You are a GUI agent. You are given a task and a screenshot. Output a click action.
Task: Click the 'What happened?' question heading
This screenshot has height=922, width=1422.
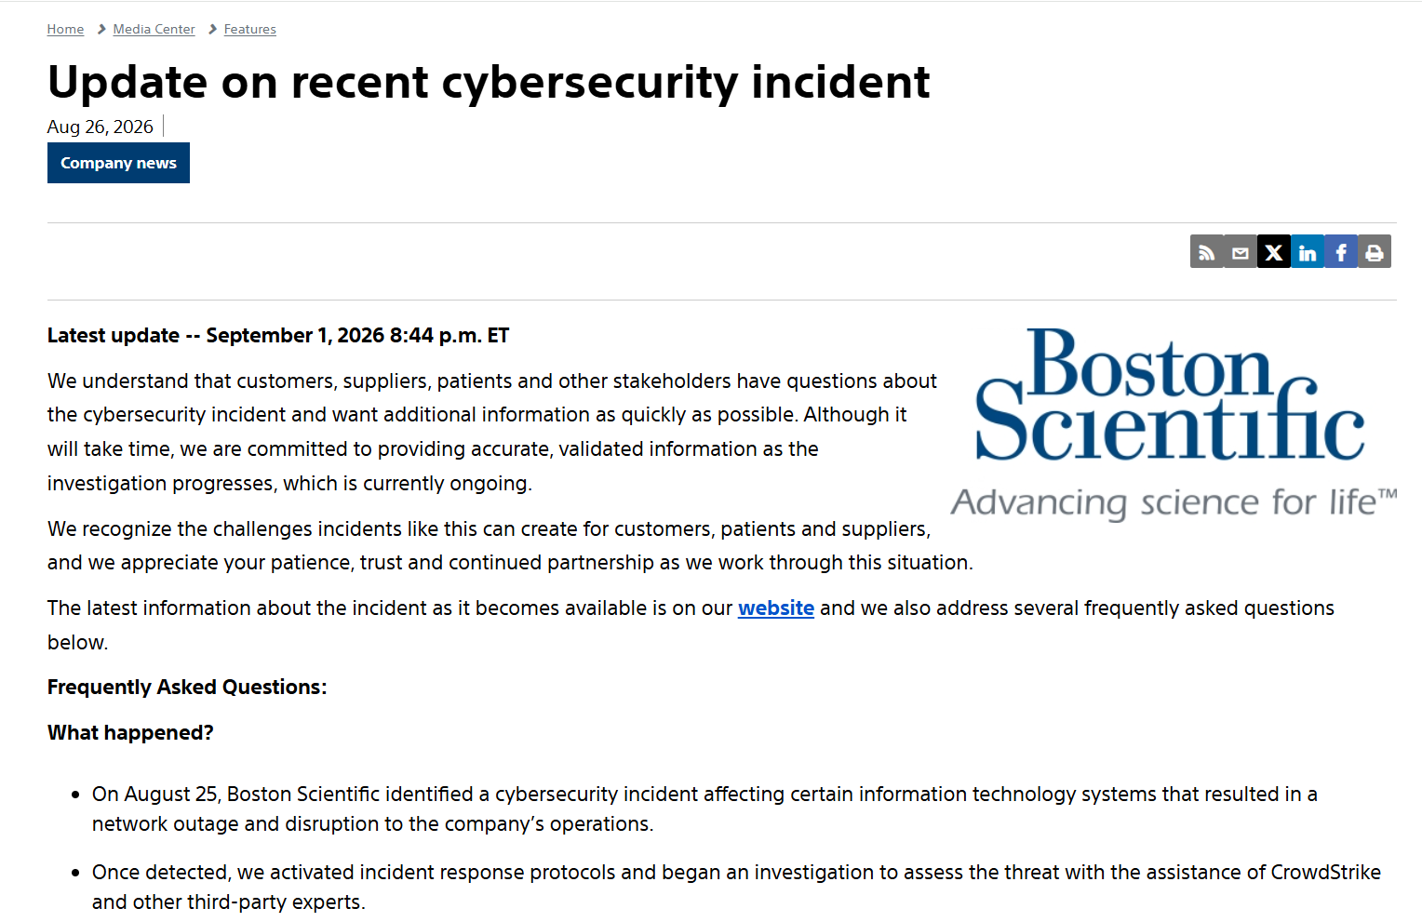(x=130, y=733)
